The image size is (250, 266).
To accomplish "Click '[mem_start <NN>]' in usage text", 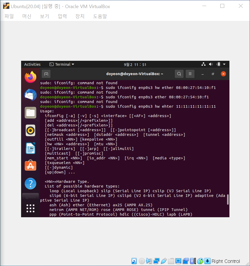I will (63, 158).
